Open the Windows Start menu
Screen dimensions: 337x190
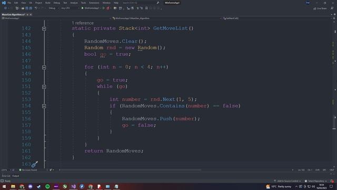pos(4,186)
